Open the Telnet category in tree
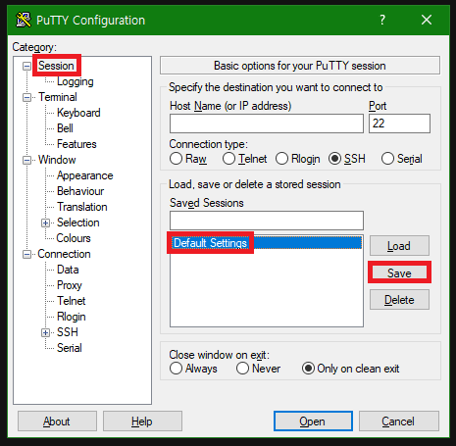 pos(72,301)
